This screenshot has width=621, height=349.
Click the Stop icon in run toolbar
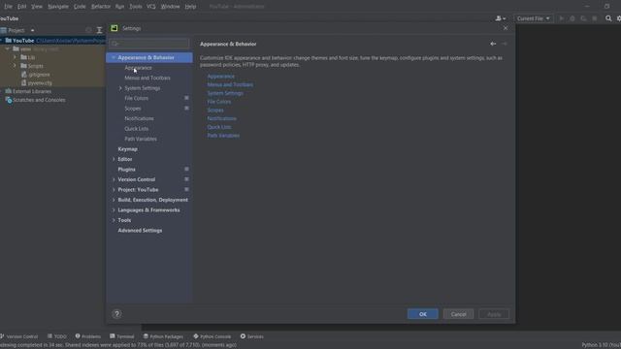(595, 18)
